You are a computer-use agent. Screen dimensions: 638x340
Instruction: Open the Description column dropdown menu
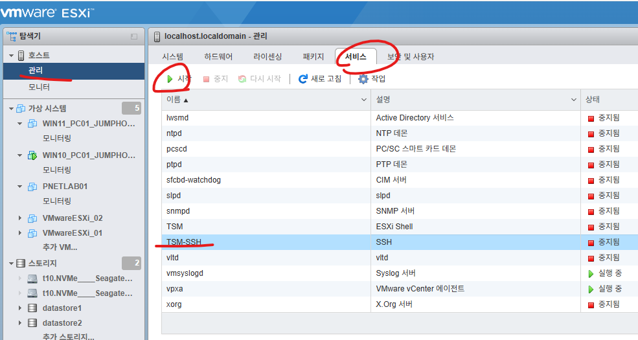point(573,100)
